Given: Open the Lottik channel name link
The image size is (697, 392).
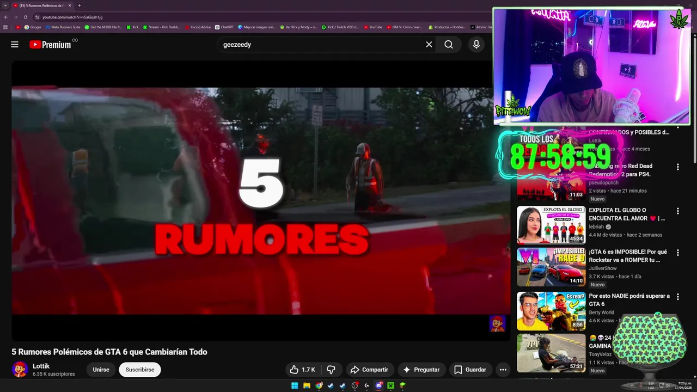Looking at the screenshot, I should [41, 366].
